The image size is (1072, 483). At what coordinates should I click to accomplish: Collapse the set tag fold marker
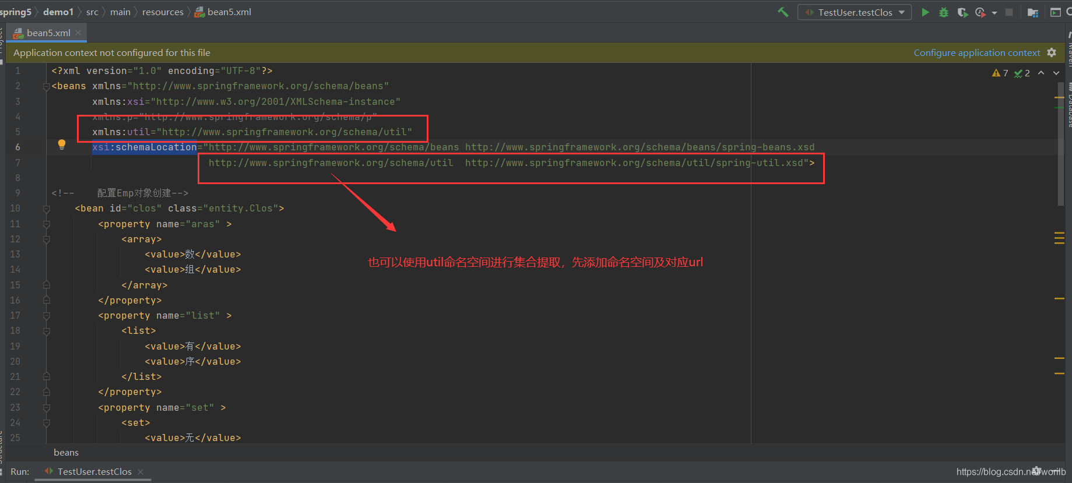[46, 423]
